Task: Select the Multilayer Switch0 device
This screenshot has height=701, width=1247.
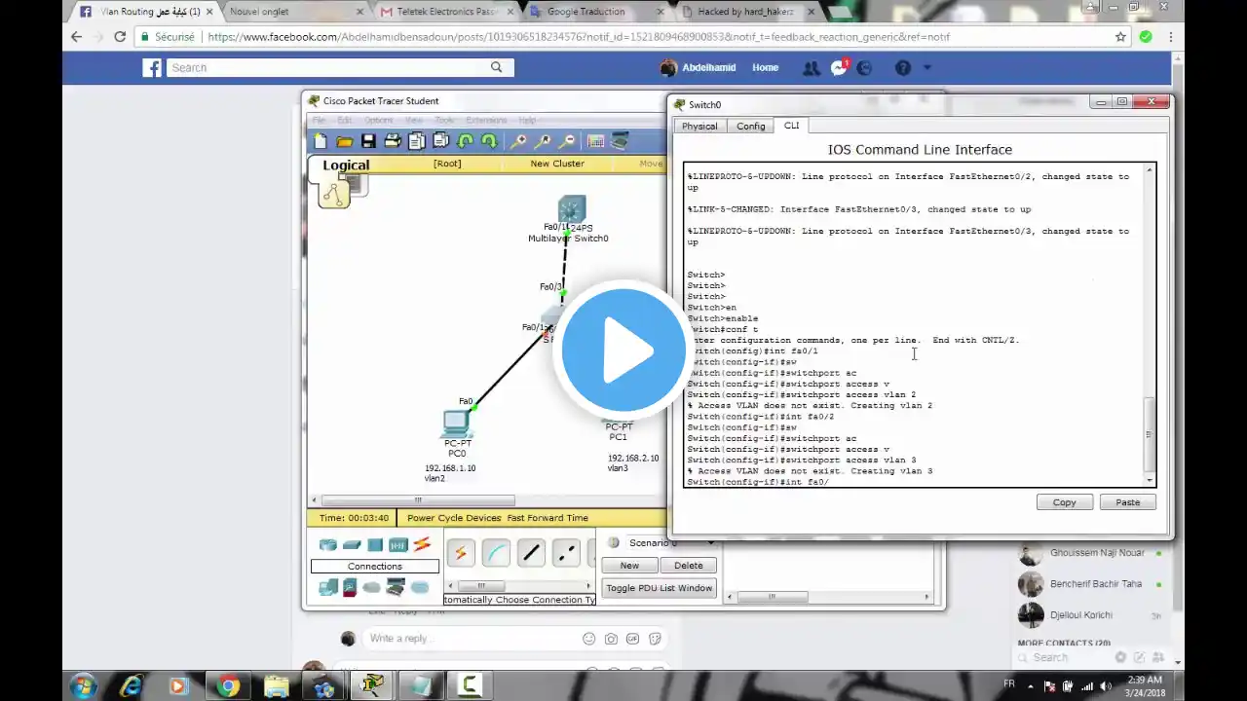Action: [x=571, y=209]
